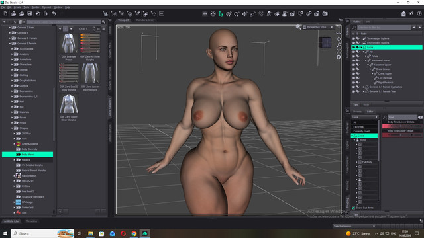Select the Rotate tool icon
Screen dimensions: 424x238
(x=237, y=14)
